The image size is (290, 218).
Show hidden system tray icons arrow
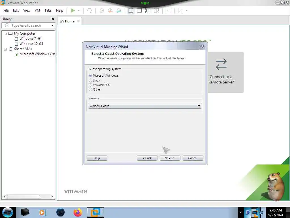(241, 213)
